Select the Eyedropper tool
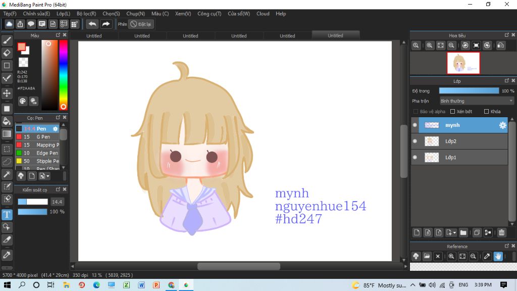The width and height of the screenshot is (517, 291). pos(7,255)
